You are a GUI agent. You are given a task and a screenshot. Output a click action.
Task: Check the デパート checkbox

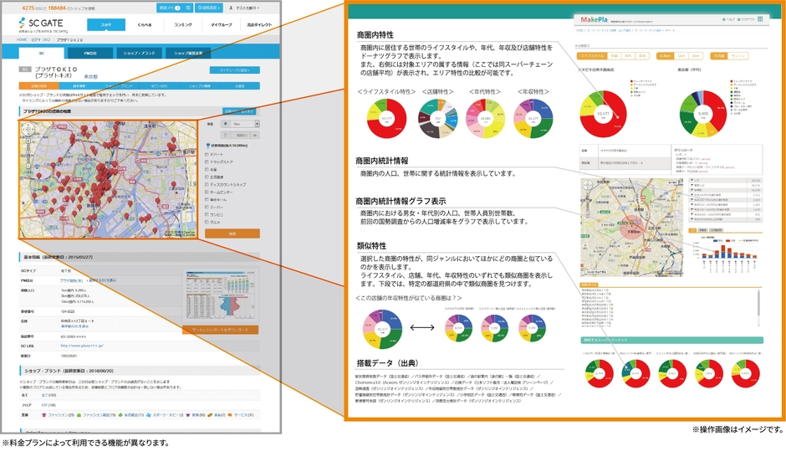(207, 154)
